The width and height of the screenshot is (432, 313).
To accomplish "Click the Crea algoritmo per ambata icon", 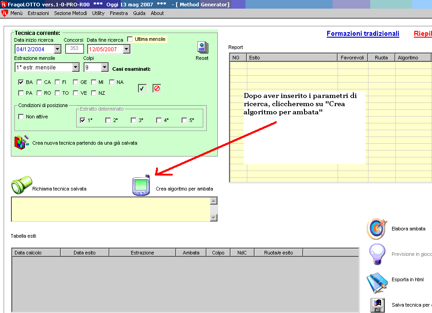I will [141, 186].
